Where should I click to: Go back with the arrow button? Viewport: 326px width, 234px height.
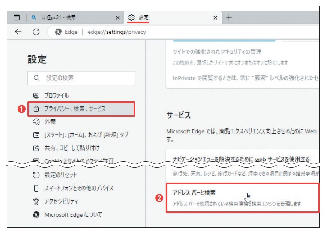pos(18,32)
